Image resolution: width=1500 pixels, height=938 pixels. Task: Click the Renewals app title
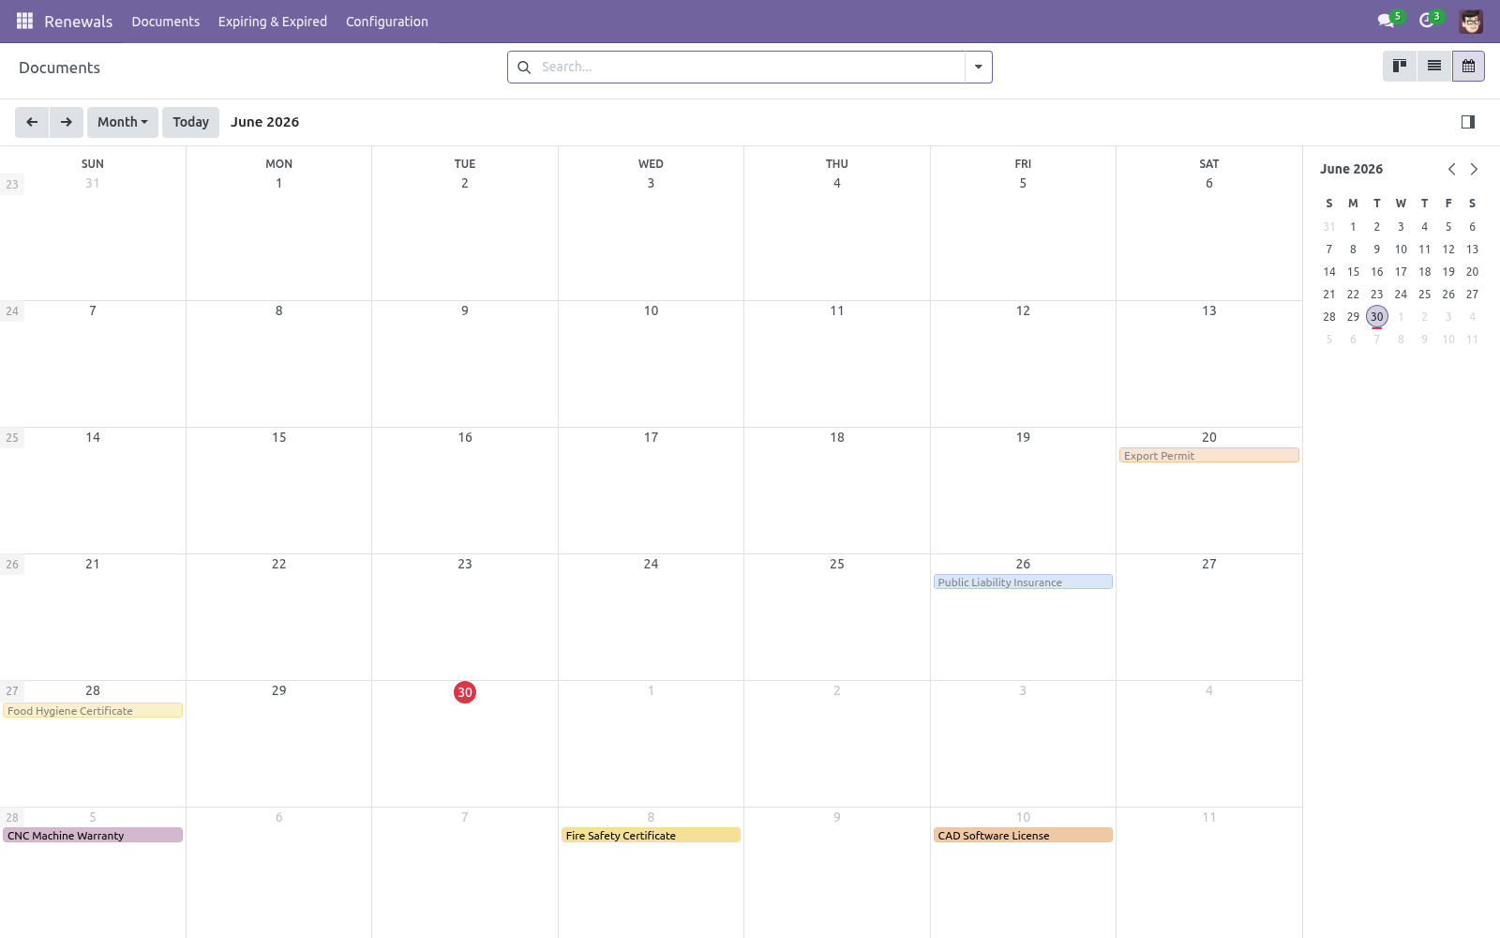pyautogui.click(x=79, y=22)
